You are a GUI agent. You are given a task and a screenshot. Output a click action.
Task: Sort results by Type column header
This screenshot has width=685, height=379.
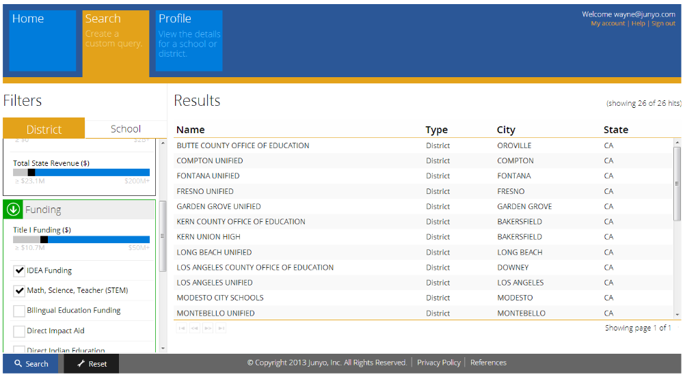tap(436, 130)
